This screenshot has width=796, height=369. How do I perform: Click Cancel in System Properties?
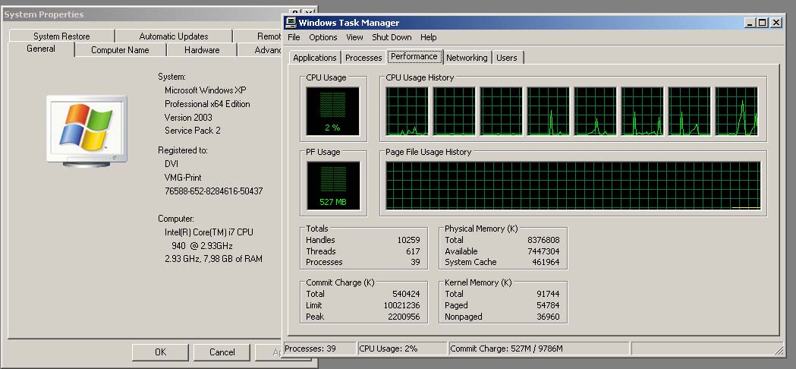222,352
